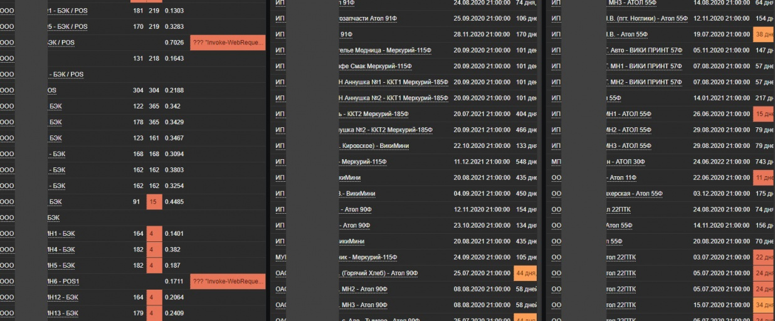
Task: Click the orange '38 дн' cell
Action: click(764, 34)
